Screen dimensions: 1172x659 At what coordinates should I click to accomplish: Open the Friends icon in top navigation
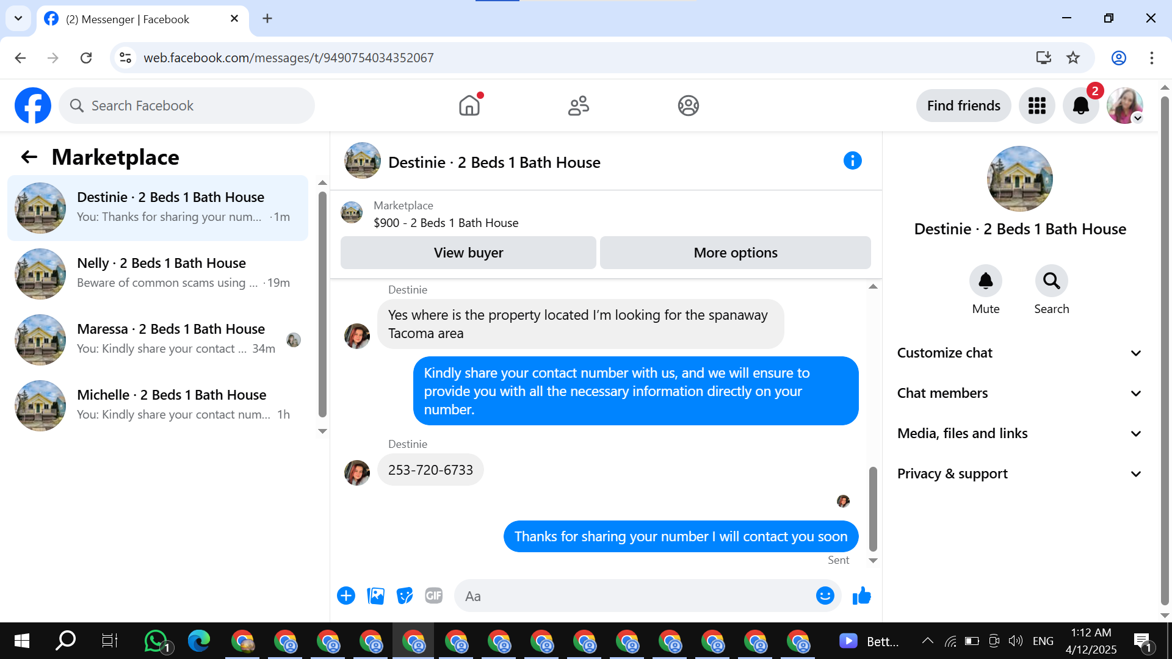(579, 106)
